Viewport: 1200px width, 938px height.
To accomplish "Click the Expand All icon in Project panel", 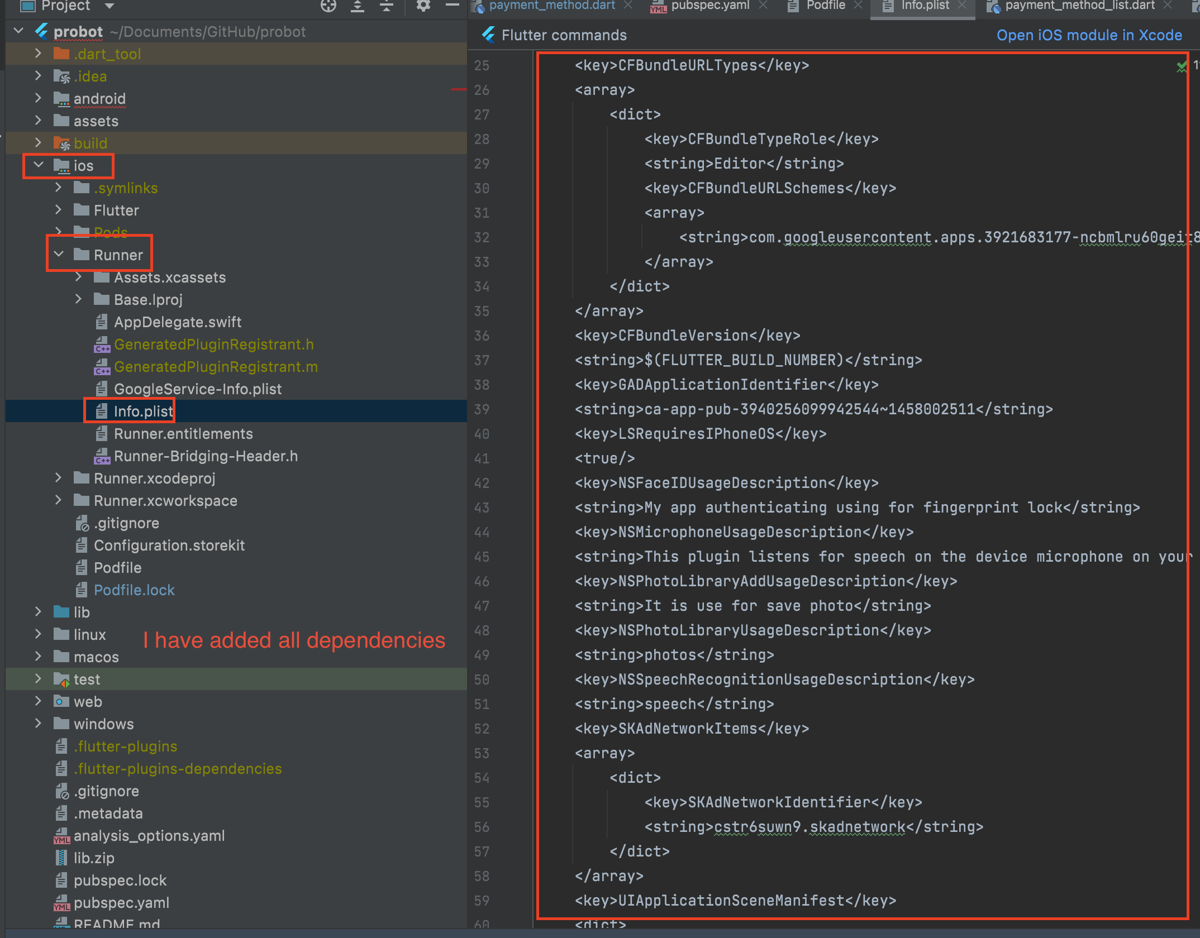I will (358, 6).
